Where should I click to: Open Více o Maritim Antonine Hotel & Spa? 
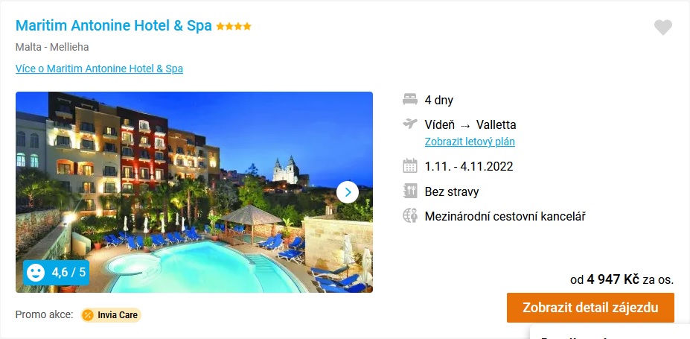click(x=99, y=69)
